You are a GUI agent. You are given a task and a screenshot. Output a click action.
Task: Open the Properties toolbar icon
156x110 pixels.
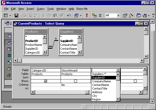click(125, 16)
